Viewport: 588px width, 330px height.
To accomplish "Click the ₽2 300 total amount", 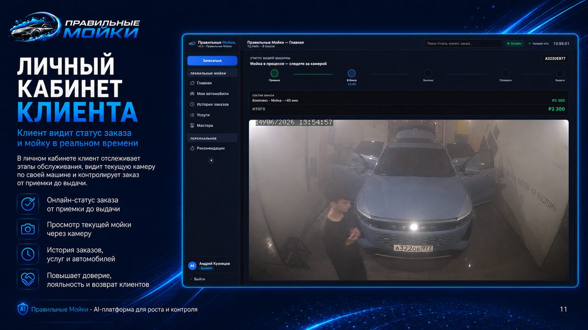I will [x=556, y=109].
